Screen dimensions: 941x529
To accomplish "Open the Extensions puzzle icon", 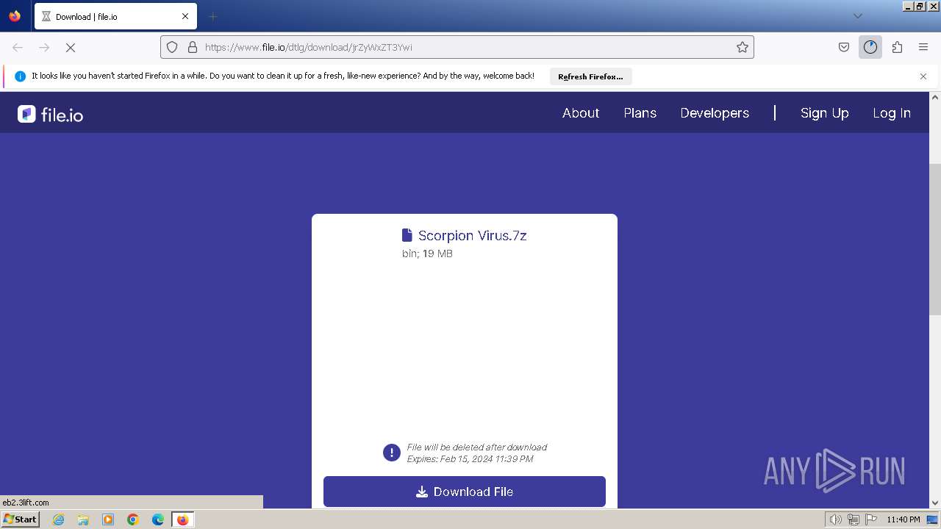I will pyautogui.click(x=897, y=47).
